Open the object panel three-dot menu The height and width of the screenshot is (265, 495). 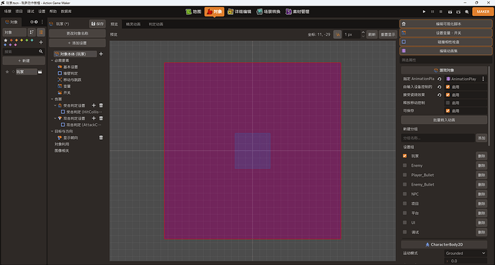[42, 21]
